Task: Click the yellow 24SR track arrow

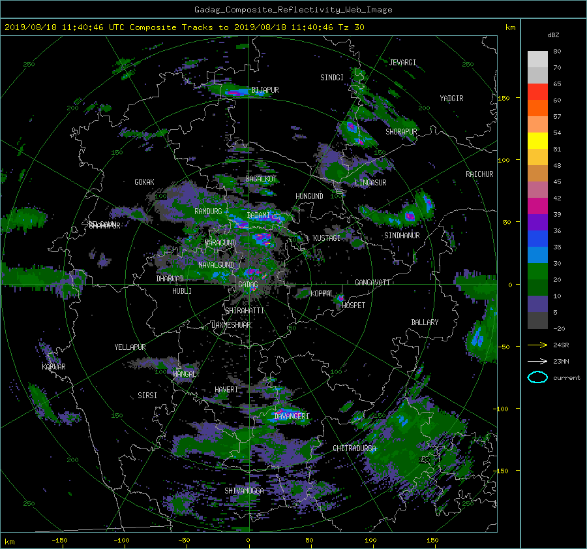Action: 537,345
